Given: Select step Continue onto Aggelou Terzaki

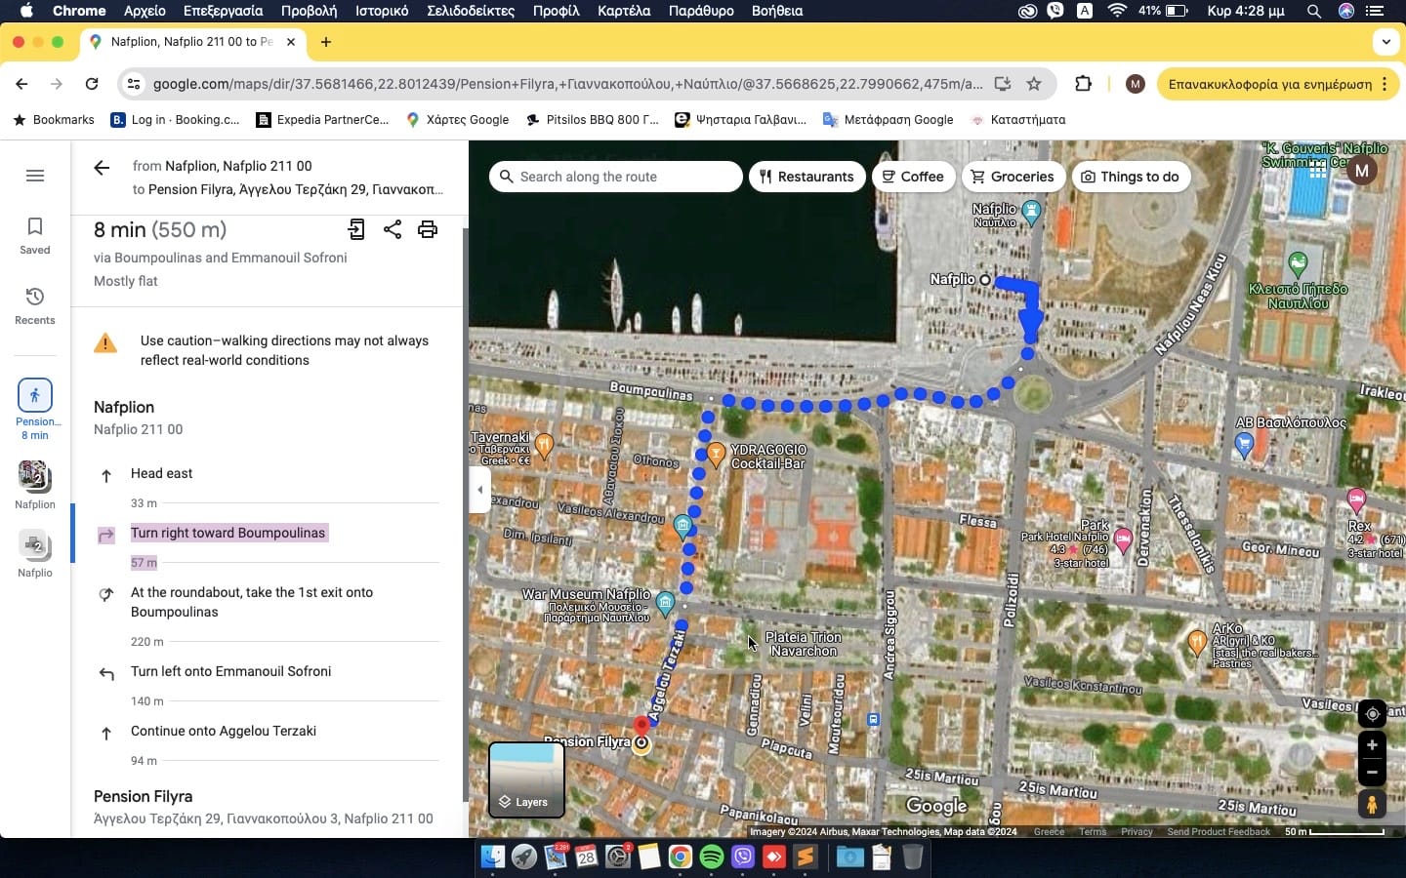Looking at the screenshot, I should pos(224,731).
